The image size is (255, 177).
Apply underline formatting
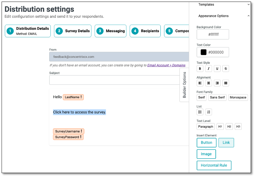(x=217, y=68)
